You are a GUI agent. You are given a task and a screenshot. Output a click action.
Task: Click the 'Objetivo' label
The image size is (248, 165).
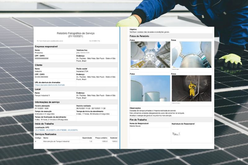tap(133, 29)
